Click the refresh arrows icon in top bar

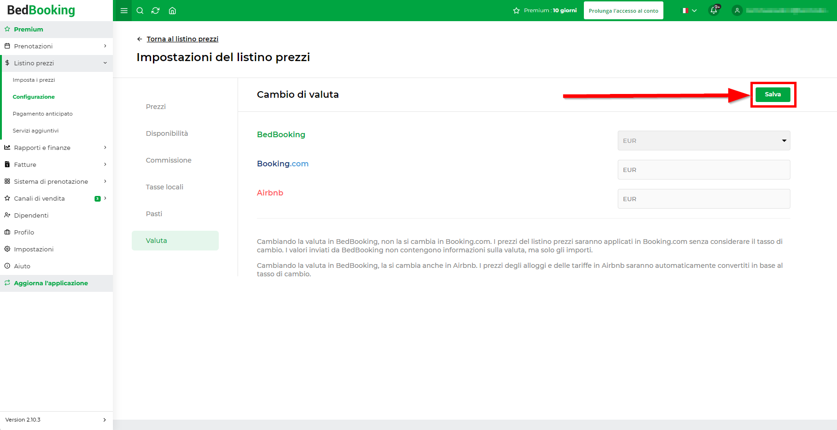[156, 11]
